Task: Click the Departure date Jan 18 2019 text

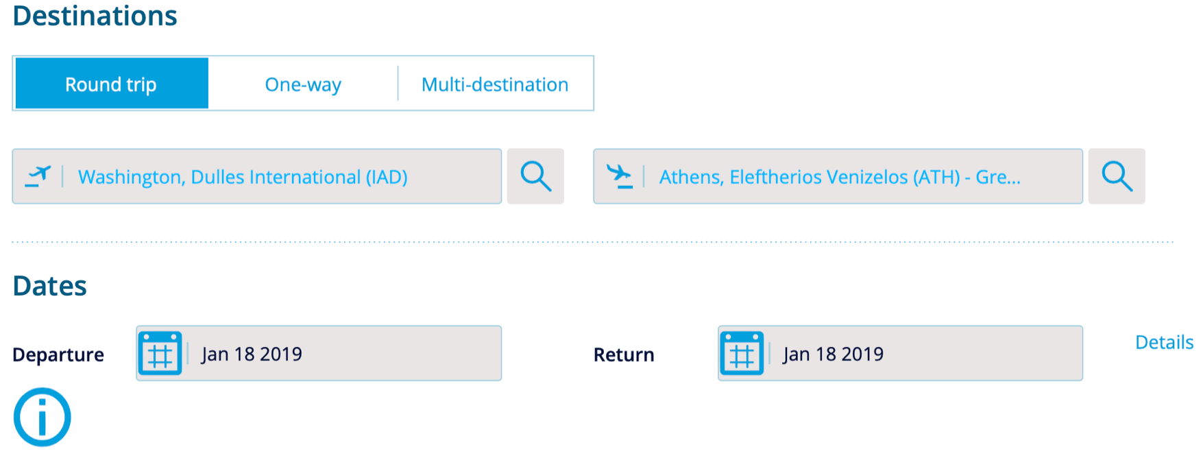Action: (x=252, y=354)
